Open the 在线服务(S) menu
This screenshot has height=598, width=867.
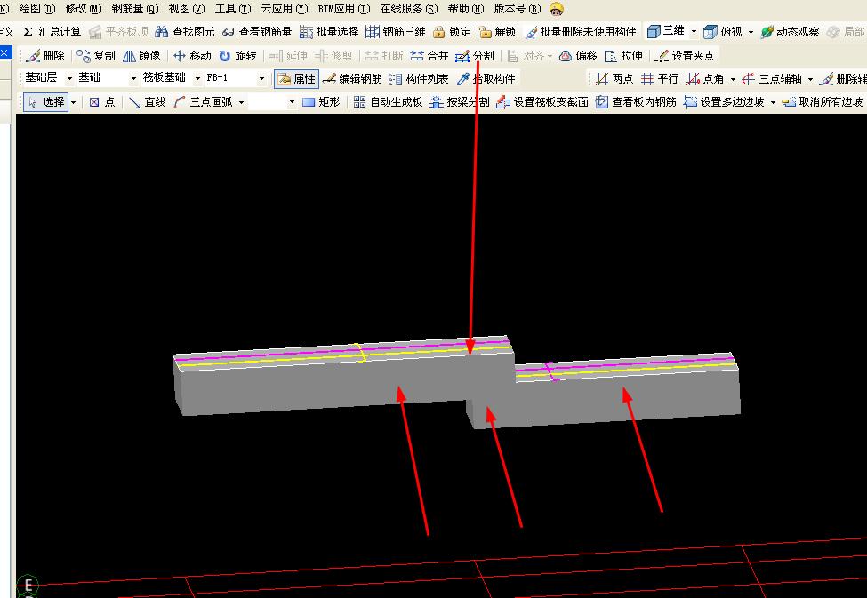(409, 9)
